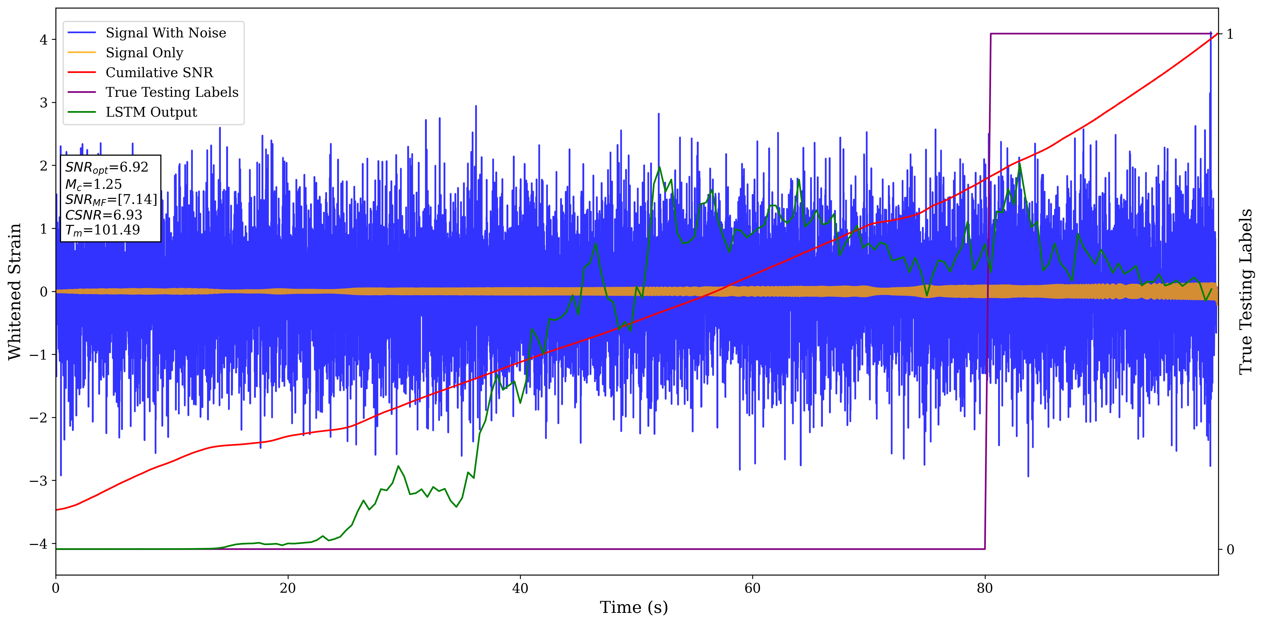Click the CSNR=6.93 annotation text
Viewport: 1263px width, 624px height.
[x=104, y=215]
